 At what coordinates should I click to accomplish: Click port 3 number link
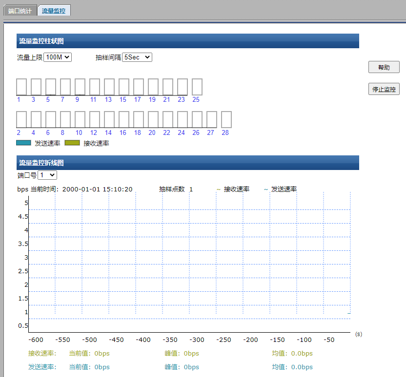click(x=33, y=99)
